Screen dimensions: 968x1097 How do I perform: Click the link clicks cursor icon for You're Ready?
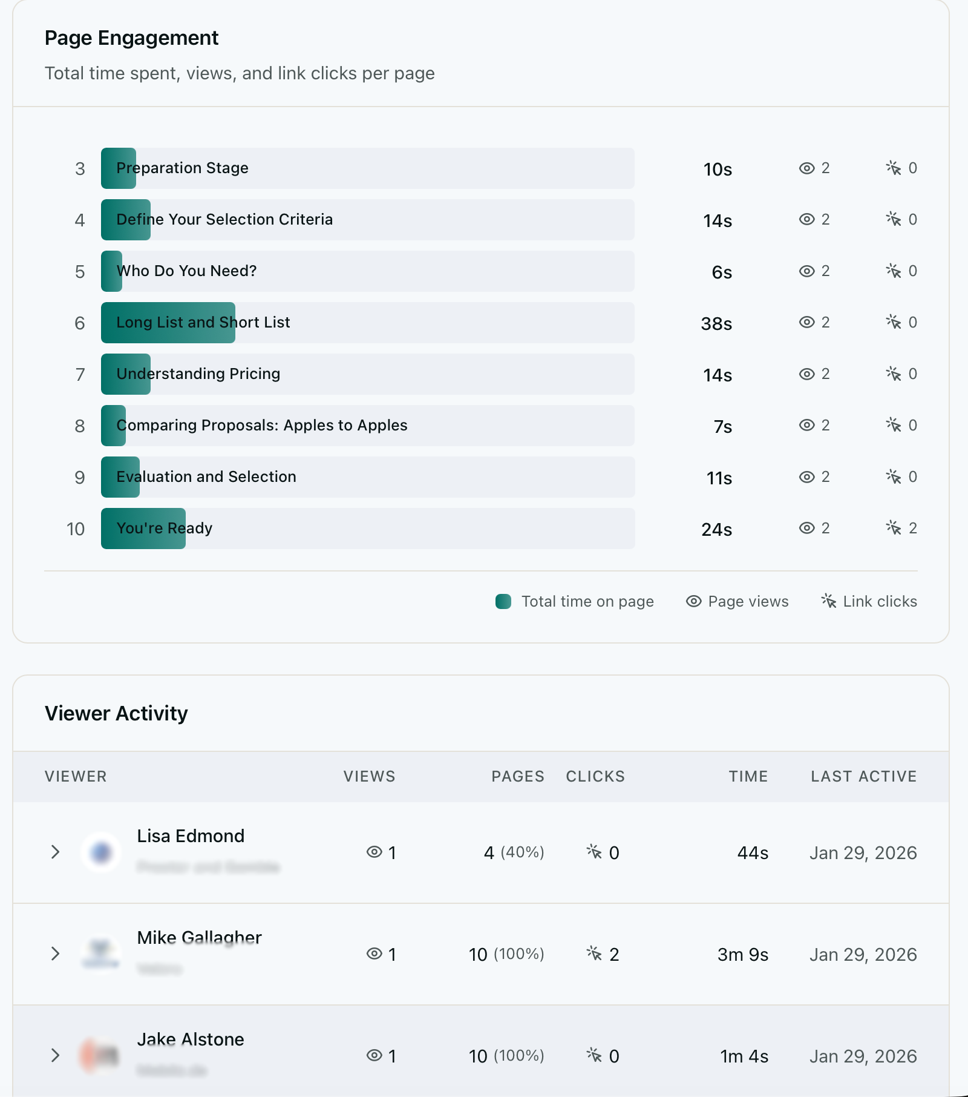coord(894,528)
